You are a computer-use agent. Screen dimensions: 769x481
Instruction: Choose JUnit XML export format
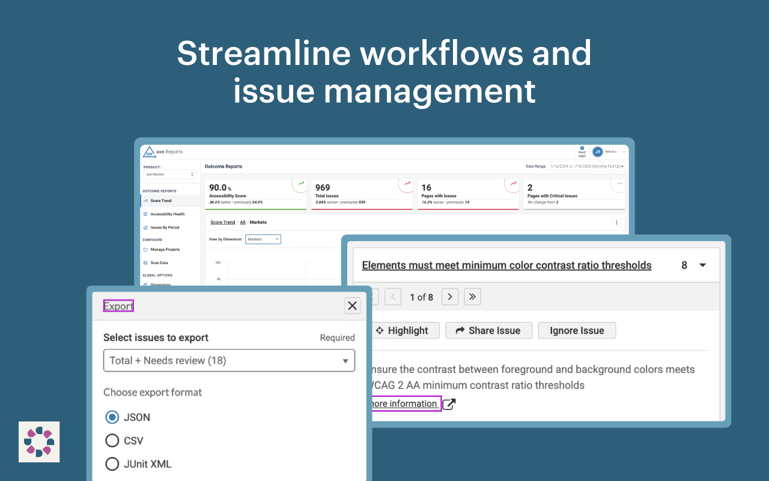point(112,464)
